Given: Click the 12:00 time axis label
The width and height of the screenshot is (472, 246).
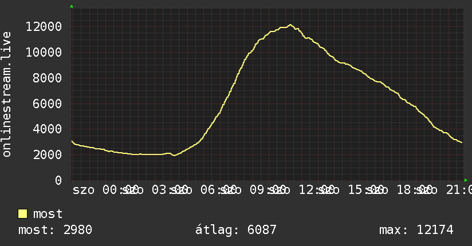Looking at the screenshot, I should (318, 190).
